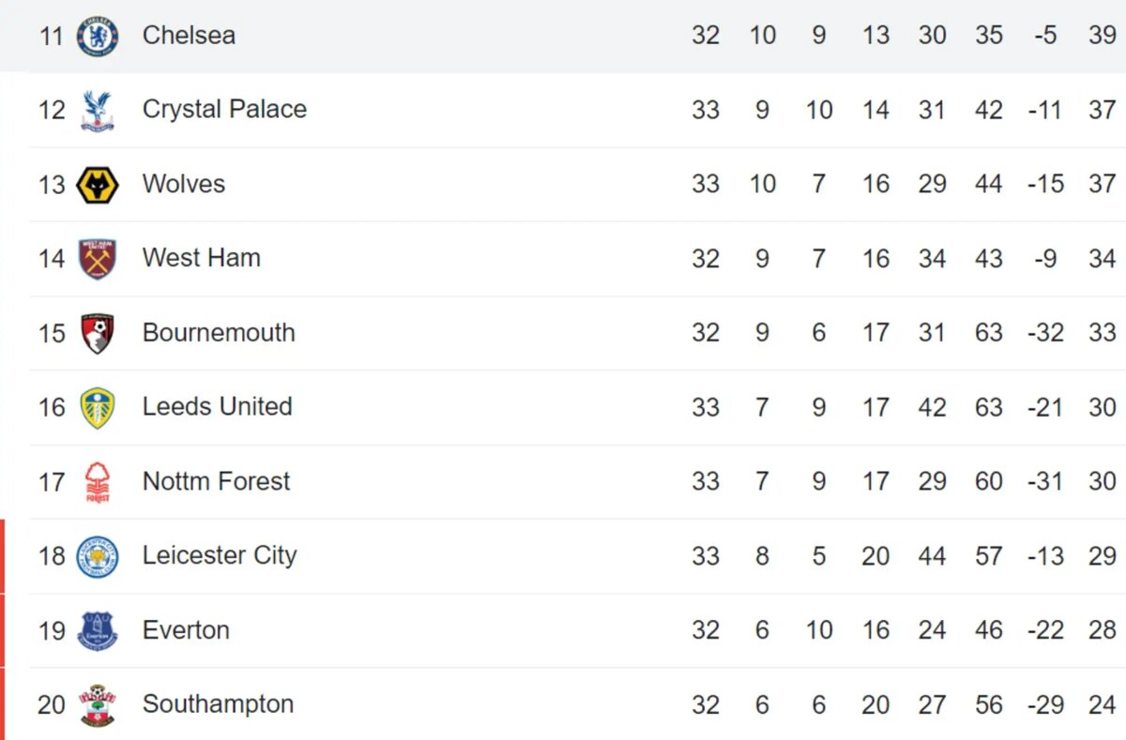Click the Leicester City fox badge

pyautogui.click(x=98, y=556)
